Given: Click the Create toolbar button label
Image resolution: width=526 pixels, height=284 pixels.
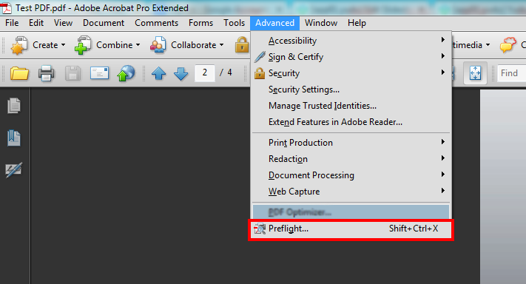Looking at the screenshot, I should pos(45,45).
